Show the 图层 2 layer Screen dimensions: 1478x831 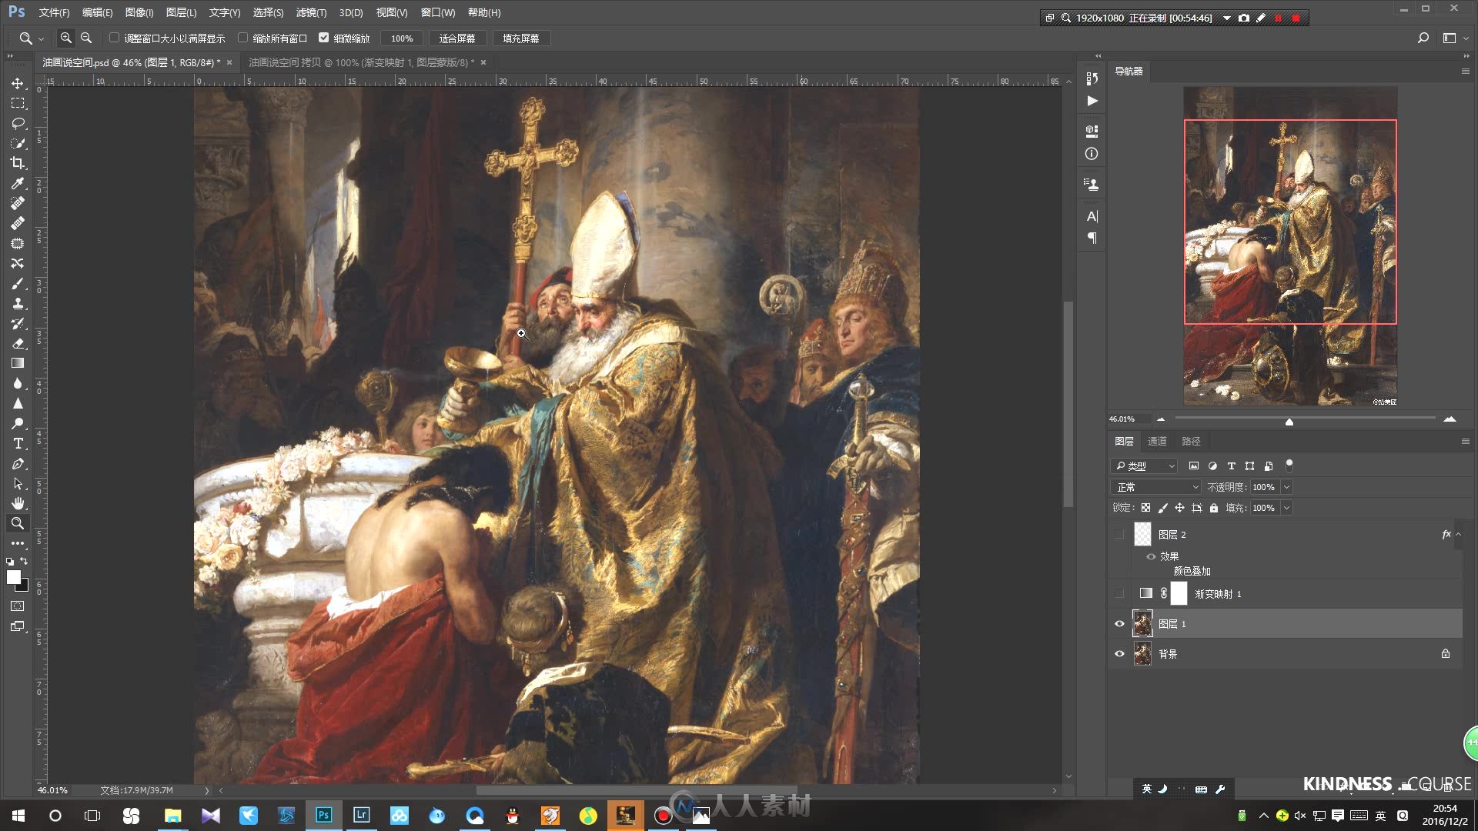click(1119, 534)
